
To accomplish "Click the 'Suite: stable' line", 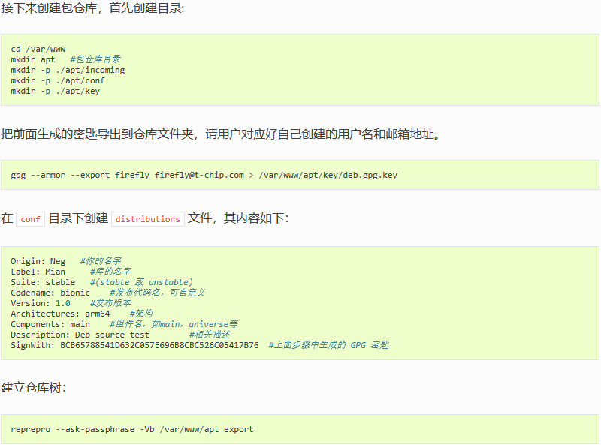I will [x=43, y=282].
